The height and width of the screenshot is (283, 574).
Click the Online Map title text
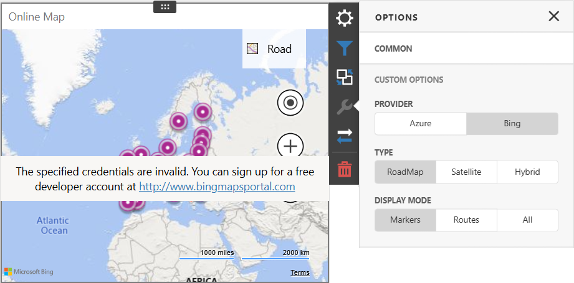point(37,17)
